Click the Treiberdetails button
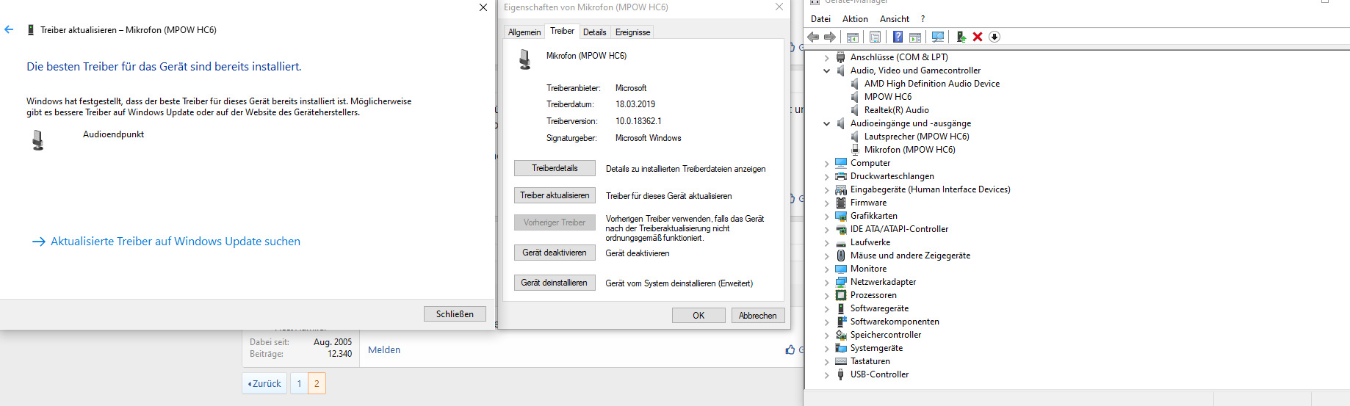The width and height of the screenshot is (1350, 406). pyautogui.click(x=555, y=168)
